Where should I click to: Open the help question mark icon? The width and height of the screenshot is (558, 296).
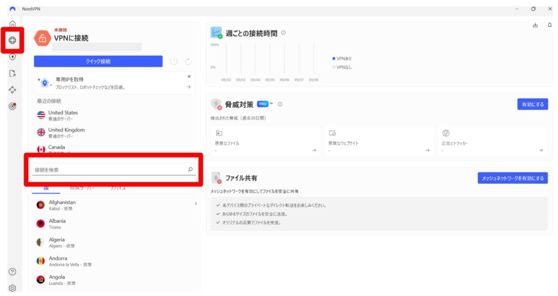[13, 272]
